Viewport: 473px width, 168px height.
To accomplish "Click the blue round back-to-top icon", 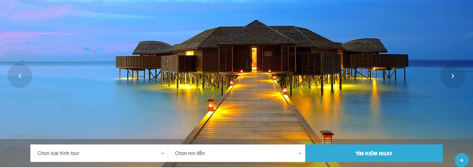I will click(x=462, y=160).
